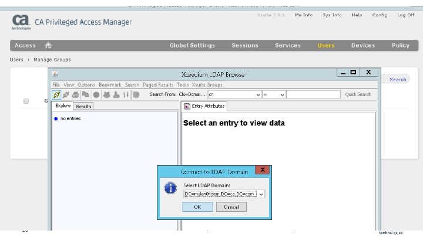The image size is (423, 237).
Task: Click the Users breadcrumb link
Action: (x=16, y=60)
